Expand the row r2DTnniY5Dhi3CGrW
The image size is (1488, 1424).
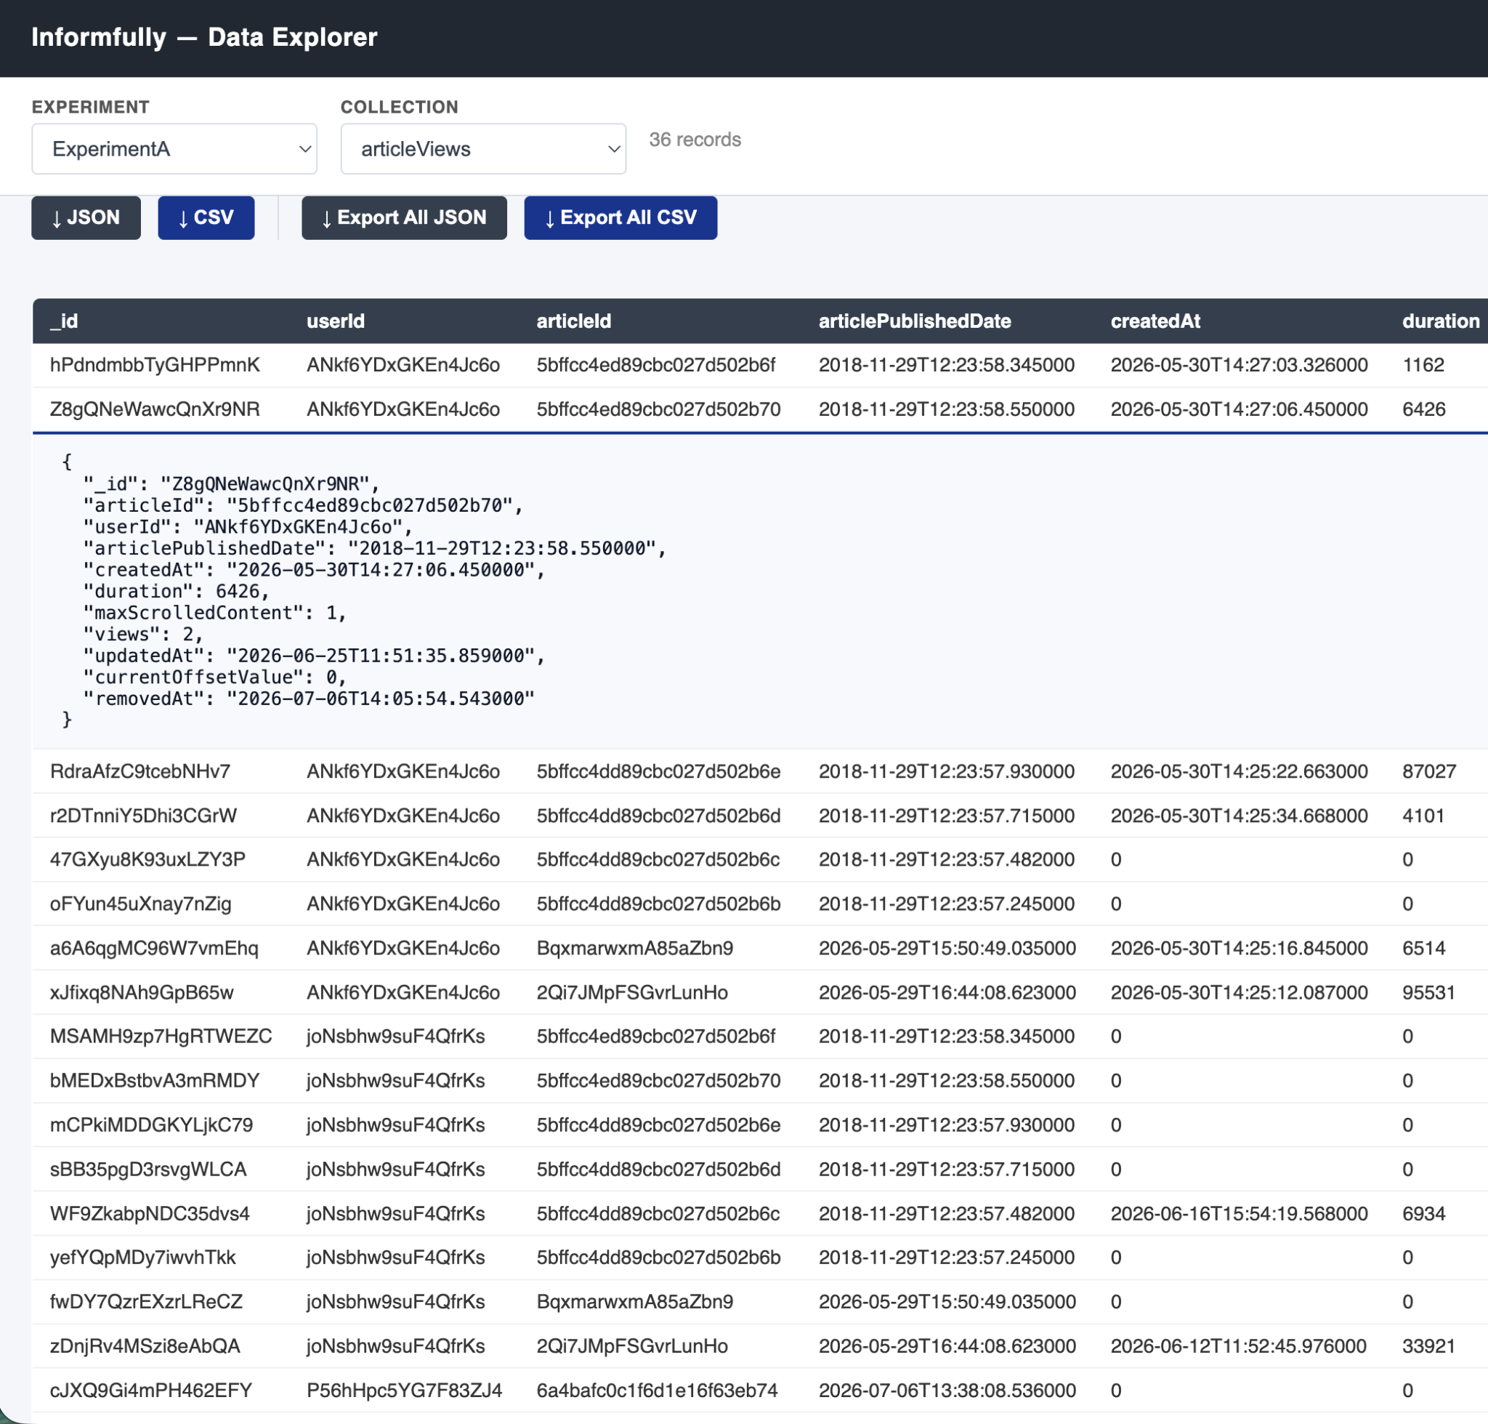pos(759,816)
